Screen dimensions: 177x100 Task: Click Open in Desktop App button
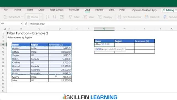(144, 10)
